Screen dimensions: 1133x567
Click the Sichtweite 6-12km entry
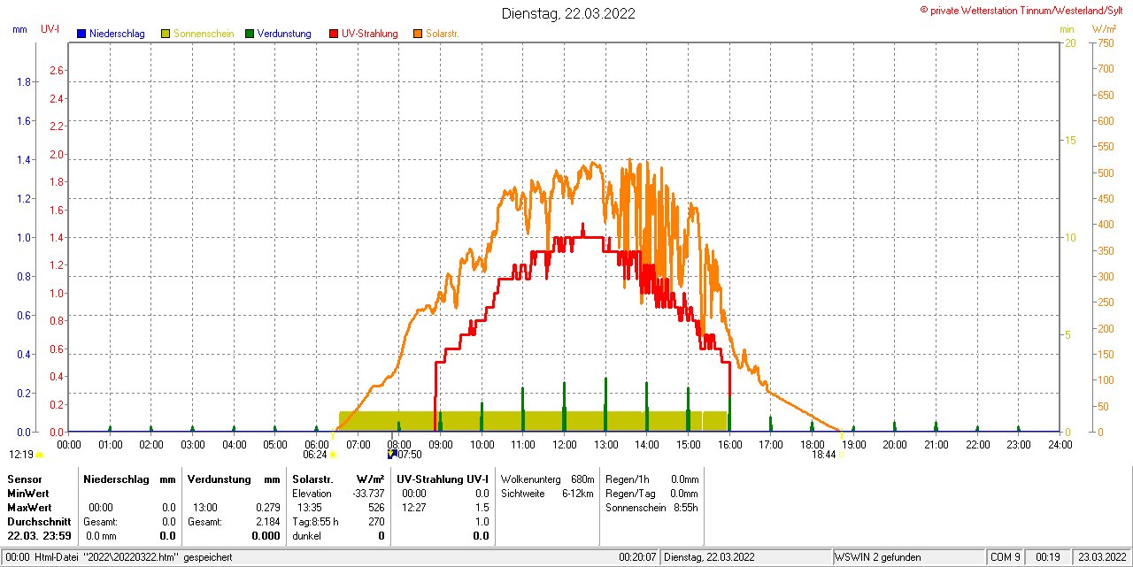click(547, 494)
